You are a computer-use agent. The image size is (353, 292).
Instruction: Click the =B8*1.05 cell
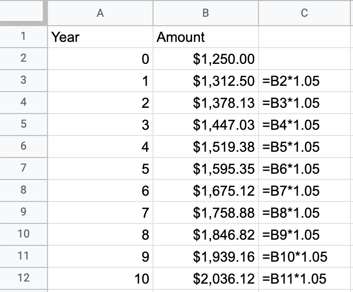(x=304, y=212)
